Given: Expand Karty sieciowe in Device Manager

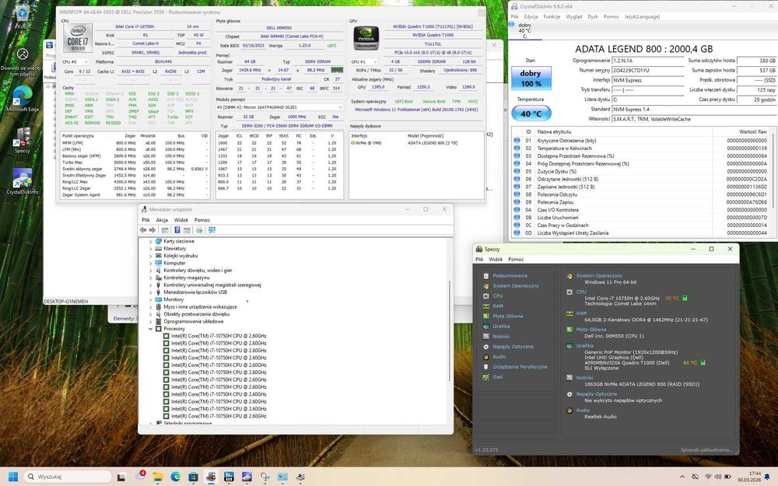Looking at the screenshot, I should pyautogui.click(x=150, y=242).
